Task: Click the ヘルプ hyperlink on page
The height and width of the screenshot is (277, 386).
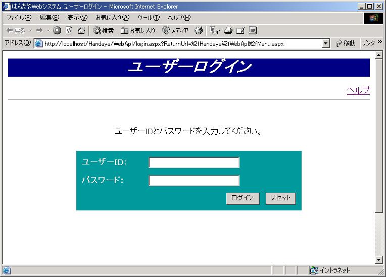Action: 358,90
